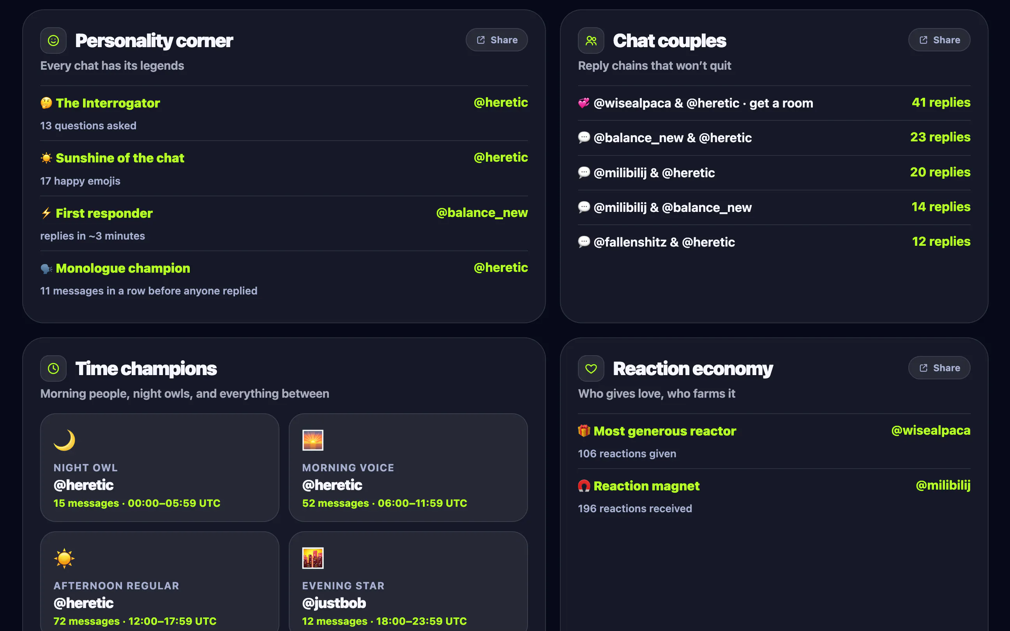Screen dimensions: 1010x631
Task: Select 'Reaction magnet' title
Action: [x=646, y=486]
